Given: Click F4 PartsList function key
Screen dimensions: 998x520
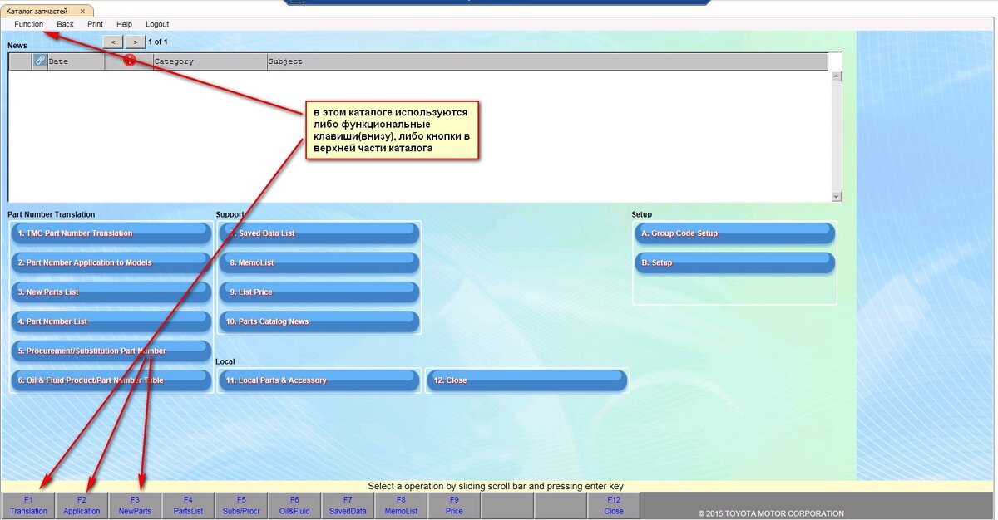Looking at the screenshot, I should [188, 505].
